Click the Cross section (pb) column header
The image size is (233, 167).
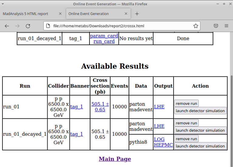(100, 86)
